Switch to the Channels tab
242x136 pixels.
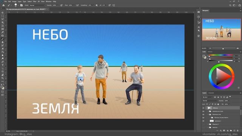tap(211, 93)
